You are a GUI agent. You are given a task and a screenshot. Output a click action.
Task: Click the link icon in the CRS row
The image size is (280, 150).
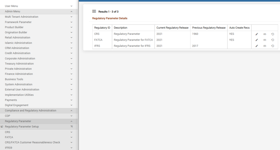pos(265,34)
